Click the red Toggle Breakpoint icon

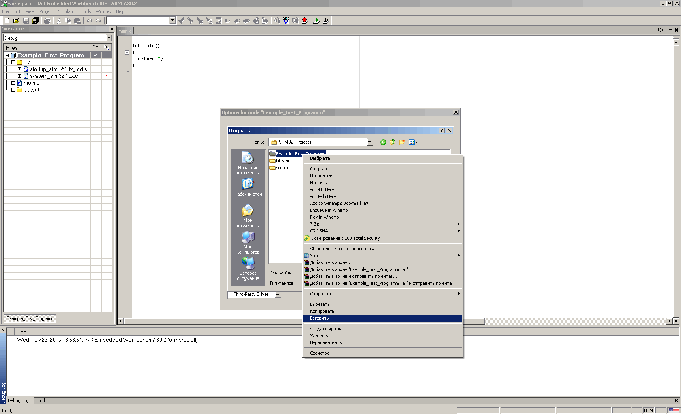click(305, 21)
